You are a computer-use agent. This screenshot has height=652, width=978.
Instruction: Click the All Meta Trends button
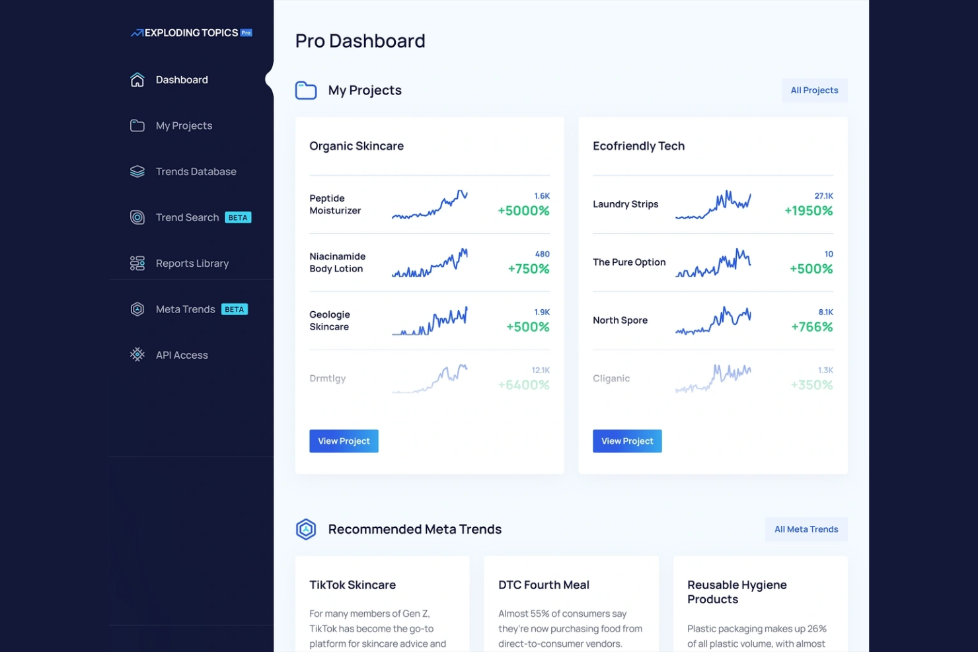pos(806,529)
